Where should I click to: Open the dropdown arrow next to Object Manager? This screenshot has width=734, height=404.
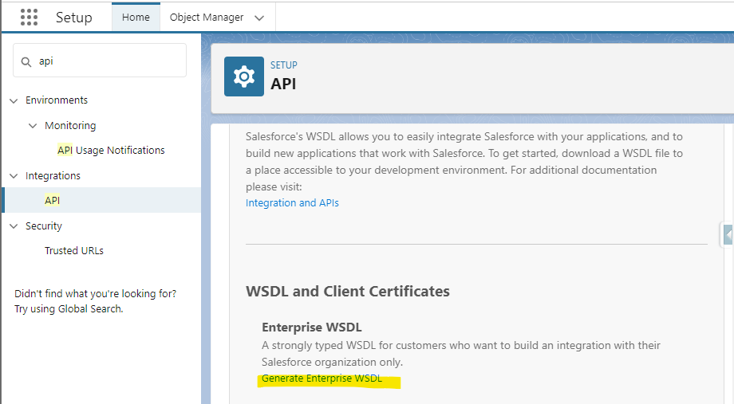(259, 18)
